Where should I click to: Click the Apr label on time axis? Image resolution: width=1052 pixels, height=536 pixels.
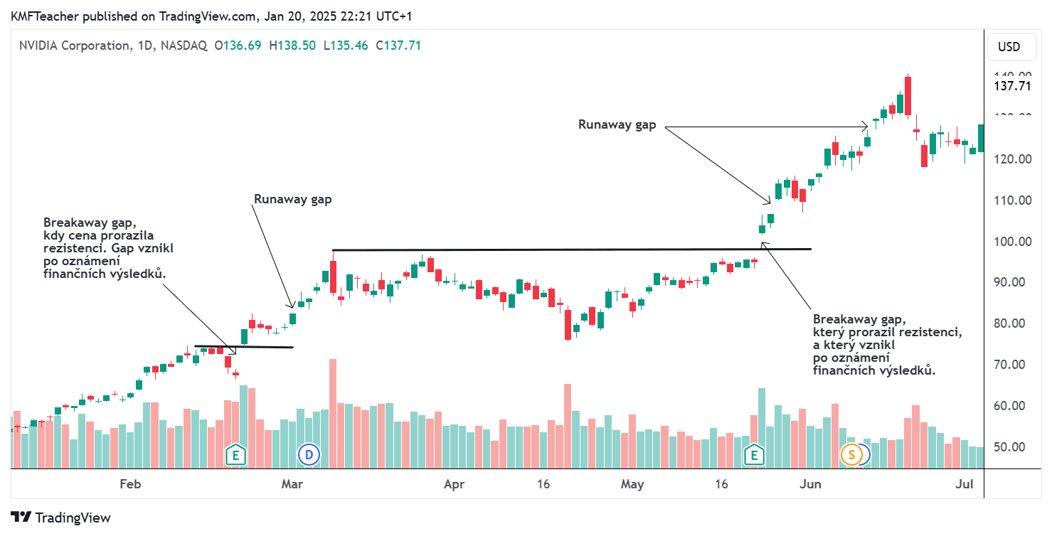point(454,485)
